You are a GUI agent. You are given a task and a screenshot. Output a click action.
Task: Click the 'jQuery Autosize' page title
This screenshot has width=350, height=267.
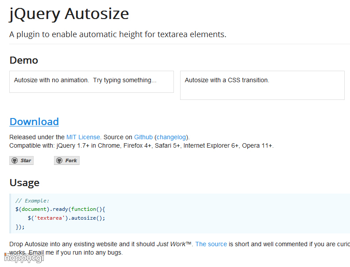click(69, 14)
